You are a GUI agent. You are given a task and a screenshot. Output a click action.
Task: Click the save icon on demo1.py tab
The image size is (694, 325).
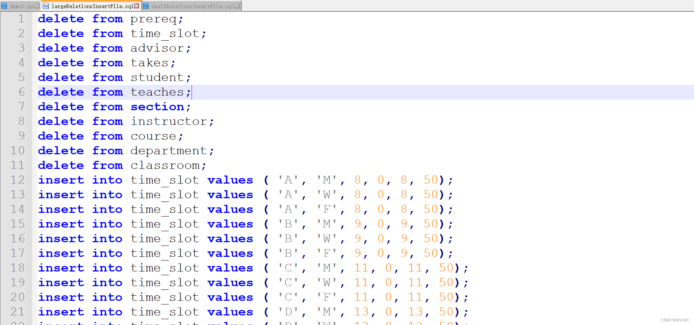(x=4, y=6)
